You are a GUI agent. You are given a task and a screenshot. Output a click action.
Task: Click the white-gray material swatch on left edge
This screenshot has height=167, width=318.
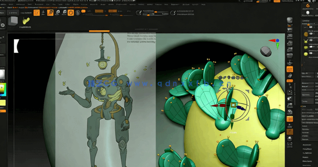click(x=2, y=74)
